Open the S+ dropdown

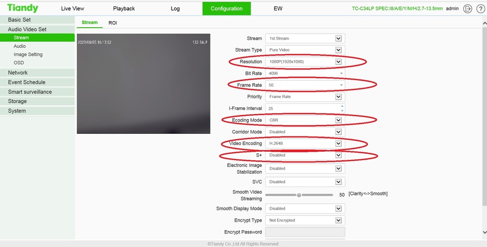coord(305,155)
